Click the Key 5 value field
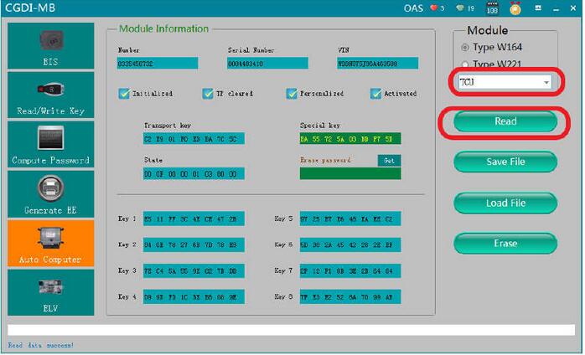Image resolution: width=585 pixels, height=355 pixels. pos(350,219)
